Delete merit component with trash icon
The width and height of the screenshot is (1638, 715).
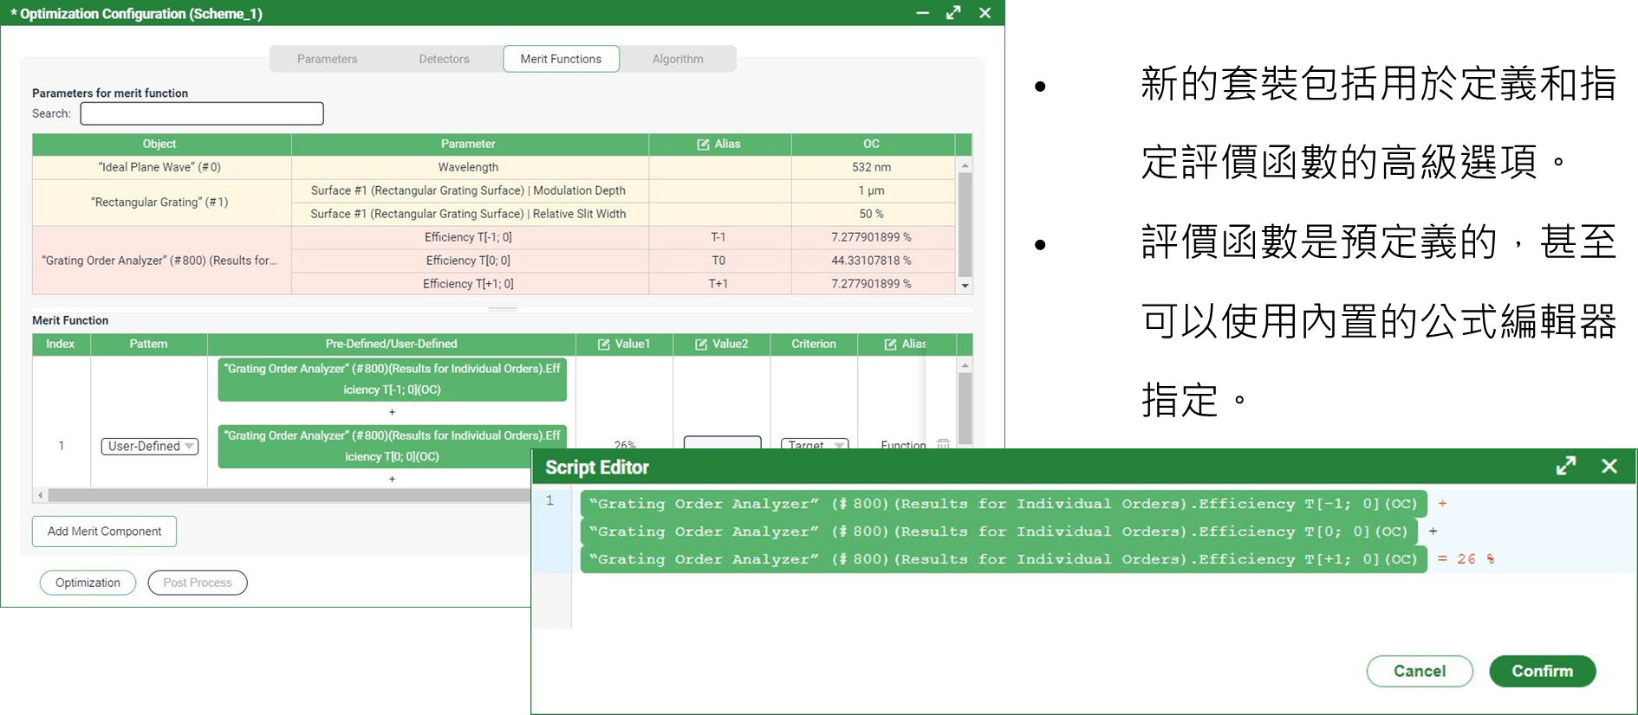943,444
